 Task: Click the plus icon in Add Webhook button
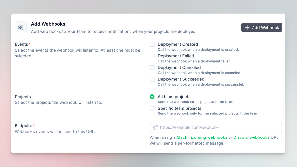(247, 28)
